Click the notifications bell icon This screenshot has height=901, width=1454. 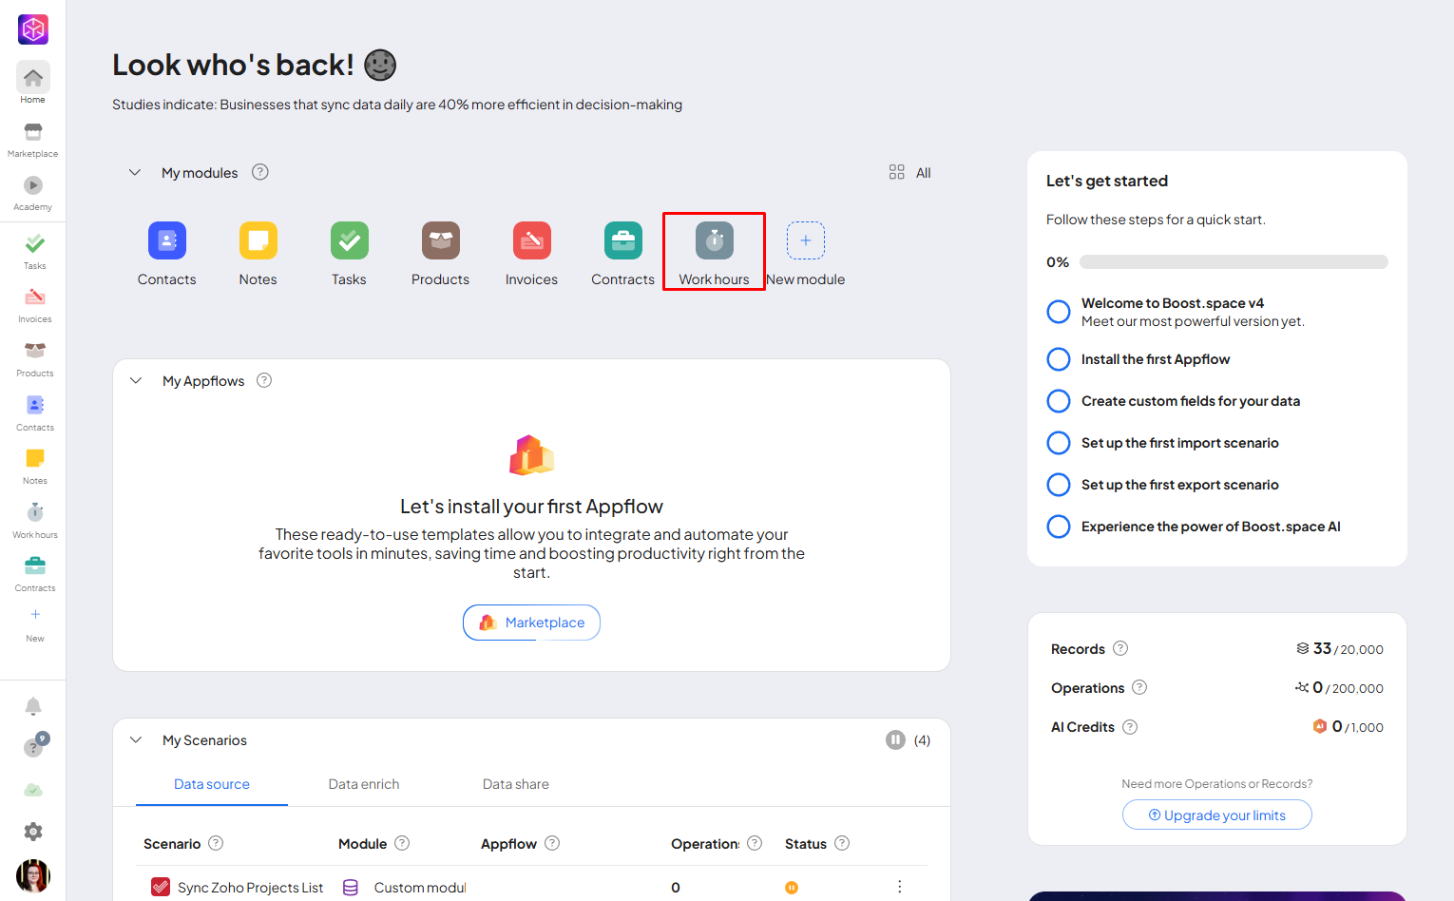(x=33, y=706)
